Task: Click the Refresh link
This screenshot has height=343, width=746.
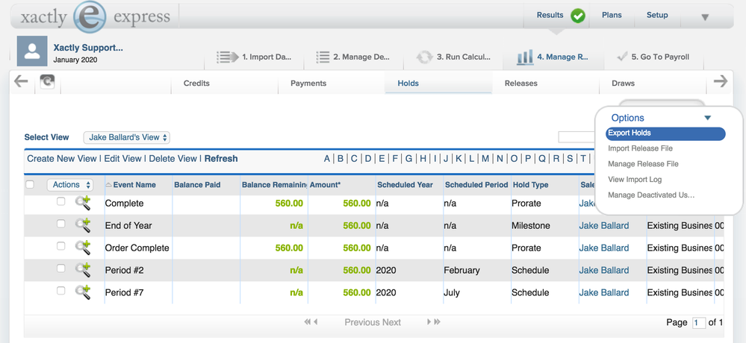Action: coord(221,159)
